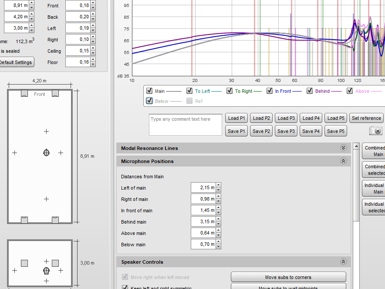Click the left microphone marker in floor plan
The width and height of the screenshot is (385, 289).
tap(15, 153)
